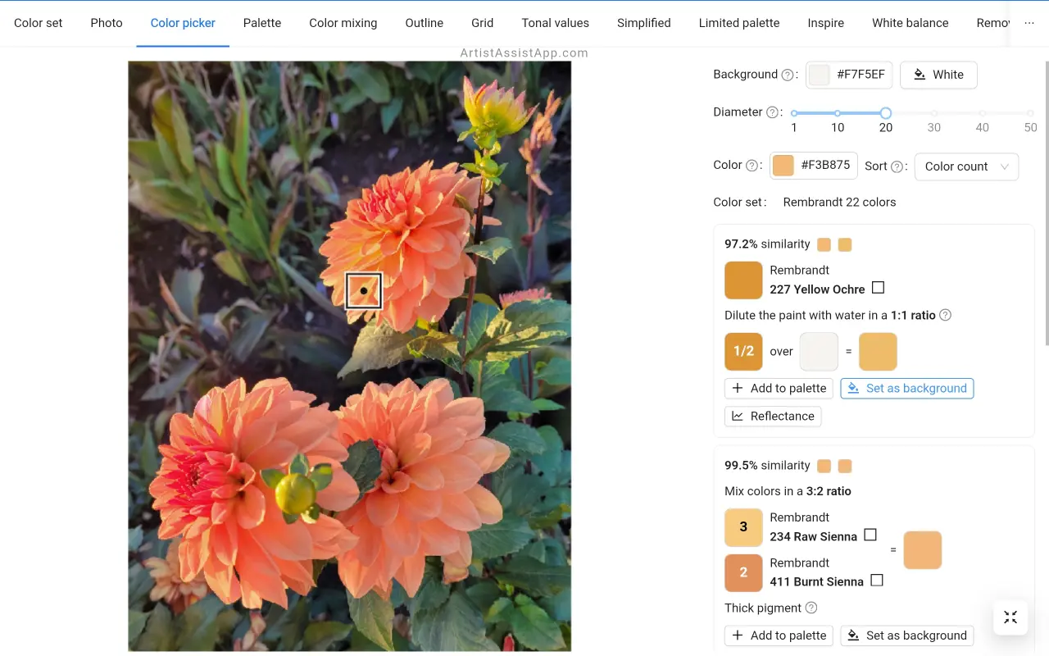
Task: Click the yellow dahlia bud in the photo
Action: click(294, 494)
